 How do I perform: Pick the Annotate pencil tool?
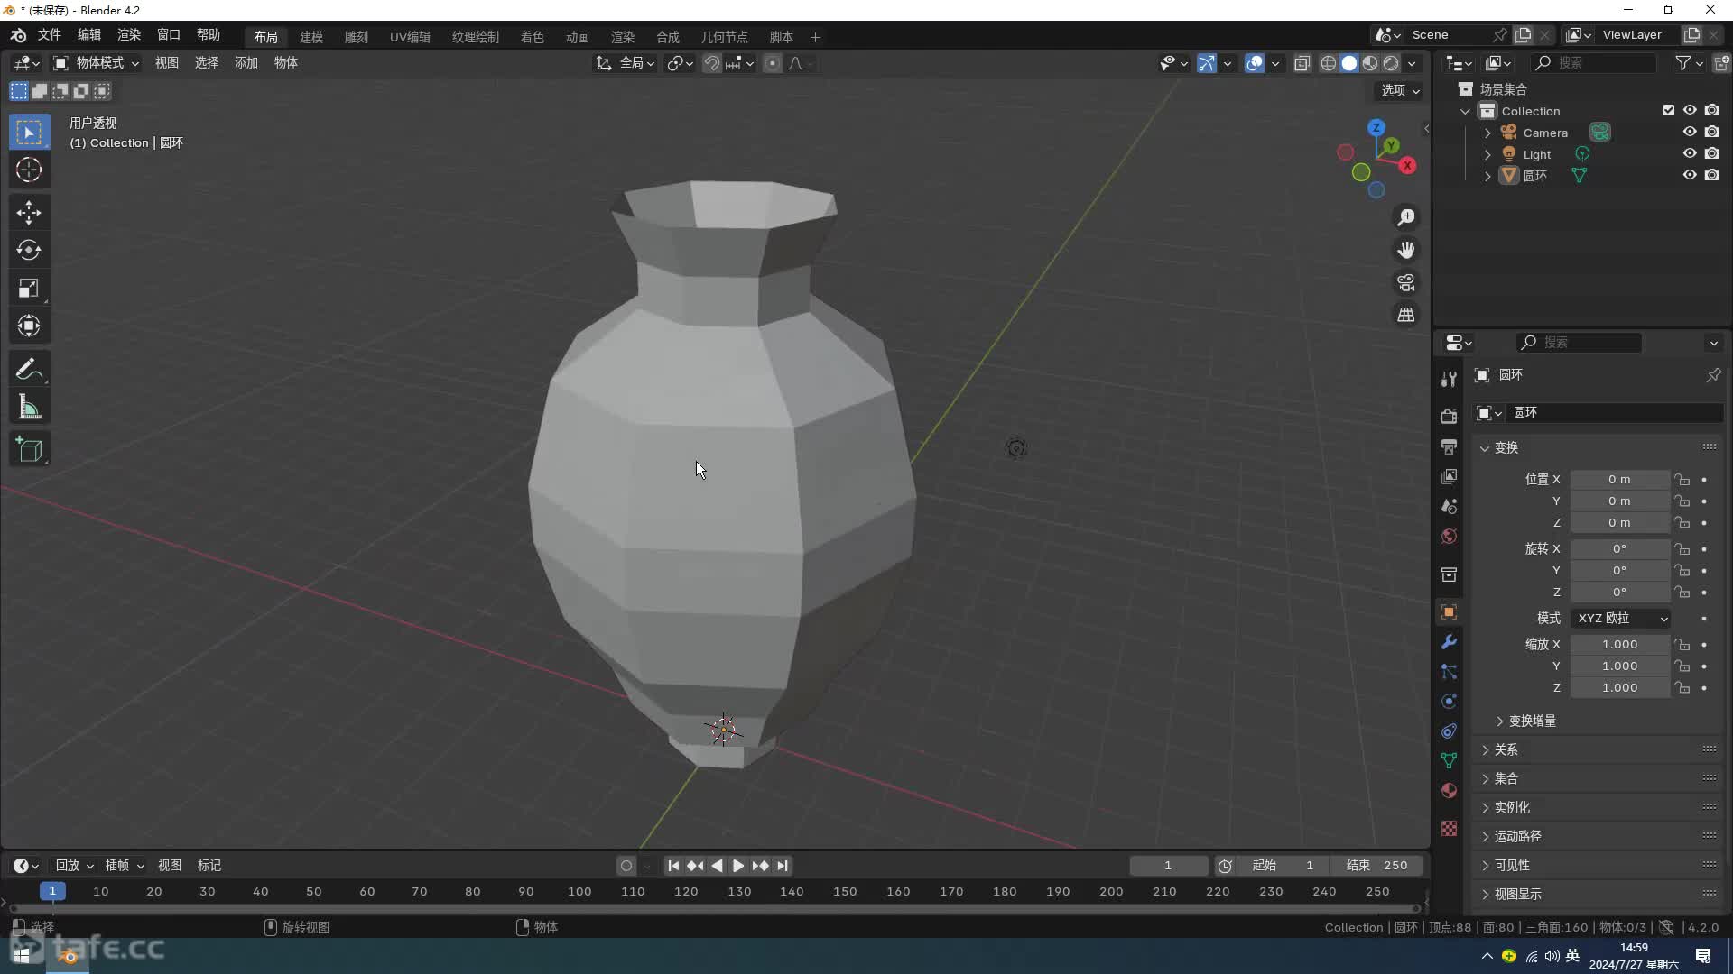pos(29,370)
